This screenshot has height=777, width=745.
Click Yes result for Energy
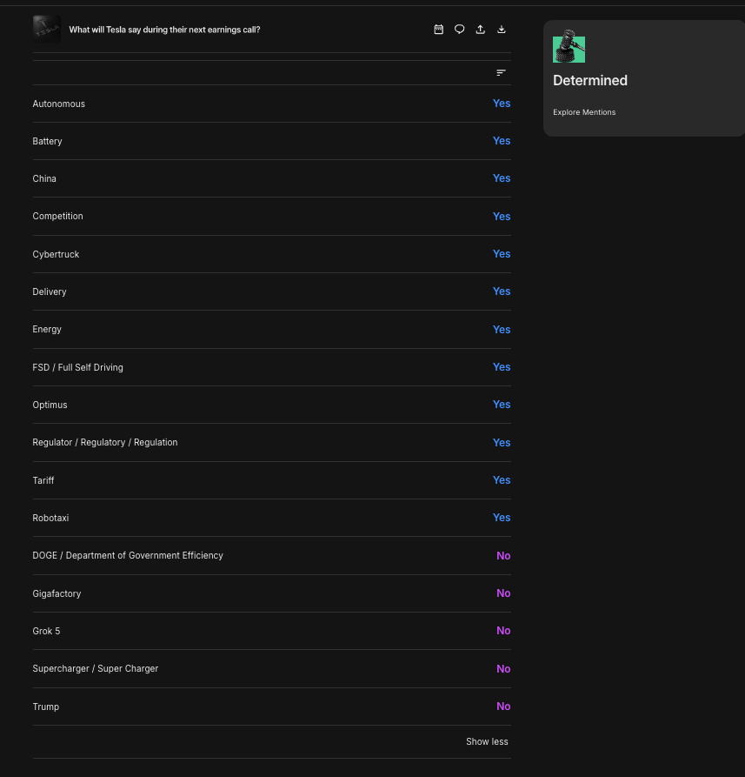[502, 330]
